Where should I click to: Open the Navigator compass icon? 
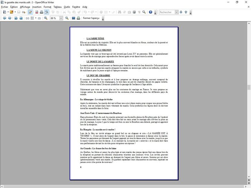124,12
